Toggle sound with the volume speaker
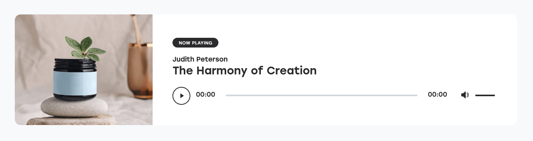 [465, 95]
